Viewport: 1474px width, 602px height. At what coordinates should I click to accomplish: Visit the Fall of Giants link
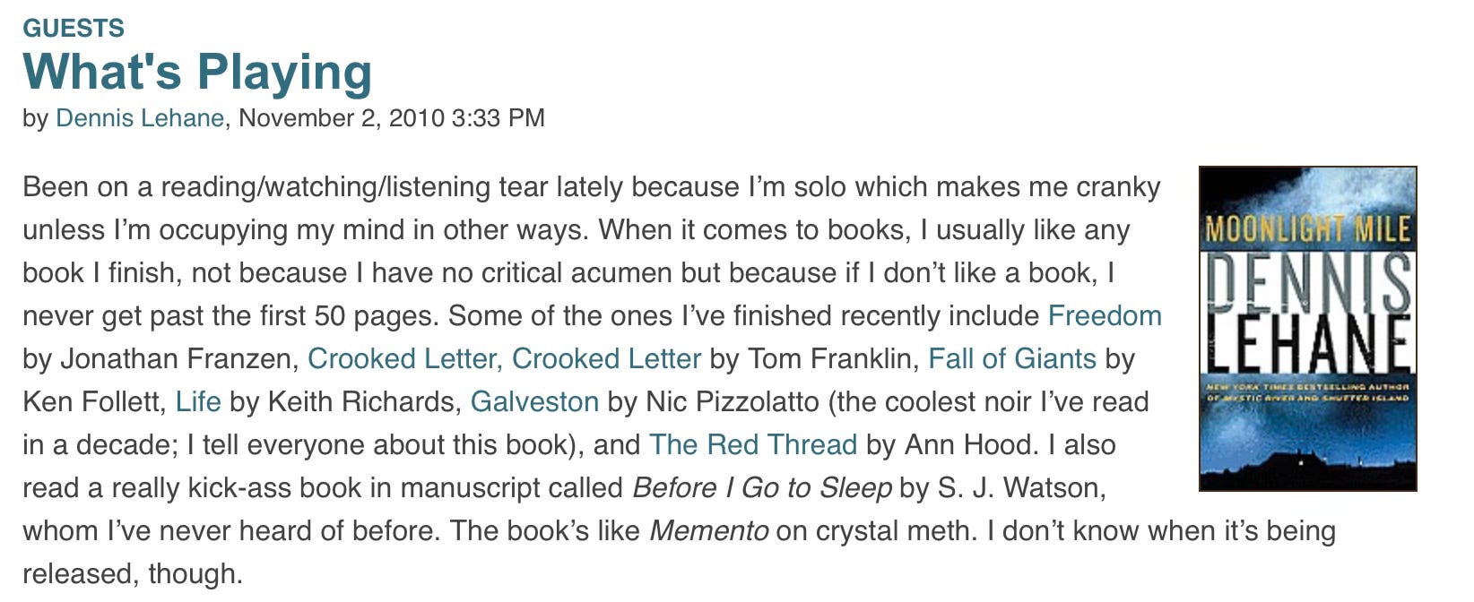point(1012,359)
